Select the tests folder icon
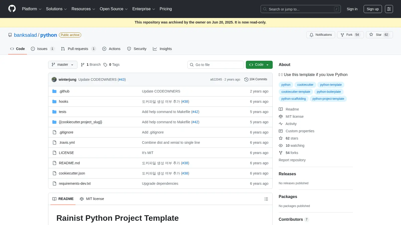Viewport: 401px width, 225px height. click(x=54, y=112)
